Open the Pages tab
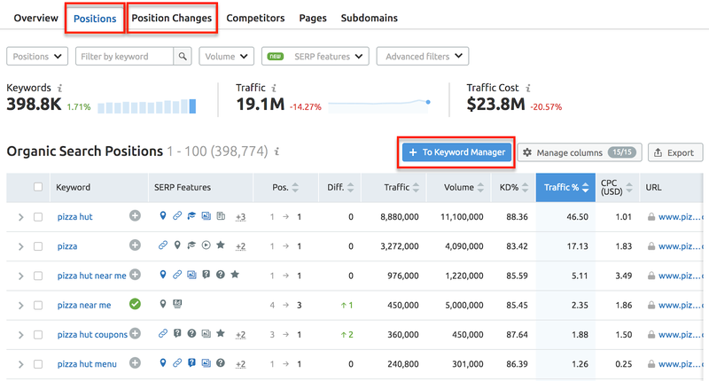The image size is (709, 381). (313, 18)
